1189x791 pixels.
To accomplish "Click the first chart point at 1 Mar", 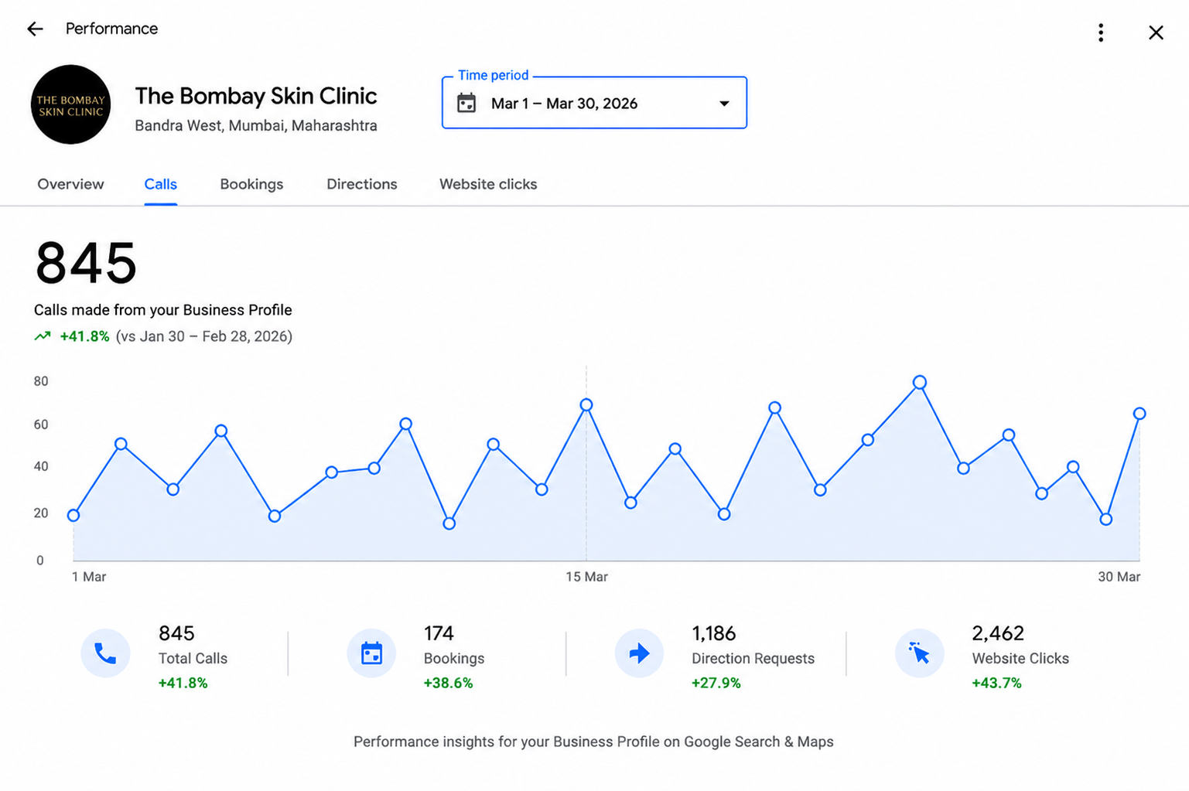I will pos(73,515).
